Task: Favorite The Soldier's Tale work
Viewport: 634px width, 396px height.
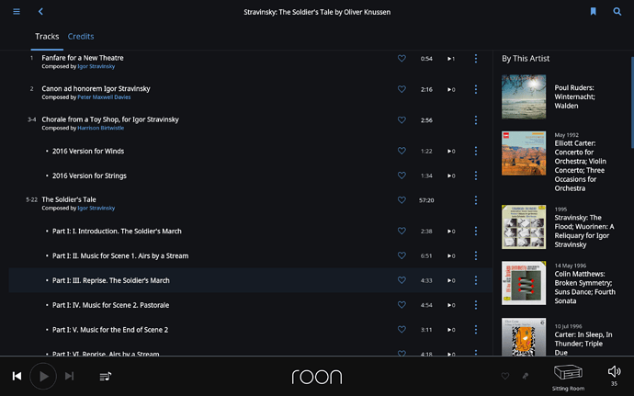Action: [402, 199]
